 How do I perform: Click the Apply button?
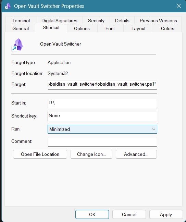pyautogui.click(x=166, y=214)
